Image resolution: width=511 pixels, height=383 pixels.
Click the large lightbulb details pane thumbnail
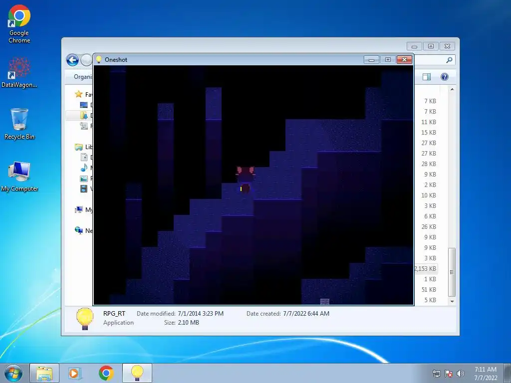[85, 319]
